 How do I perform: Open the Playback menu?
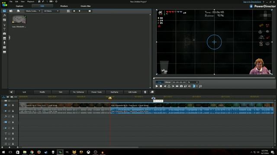pyautogui.click(x=31, y=2)
